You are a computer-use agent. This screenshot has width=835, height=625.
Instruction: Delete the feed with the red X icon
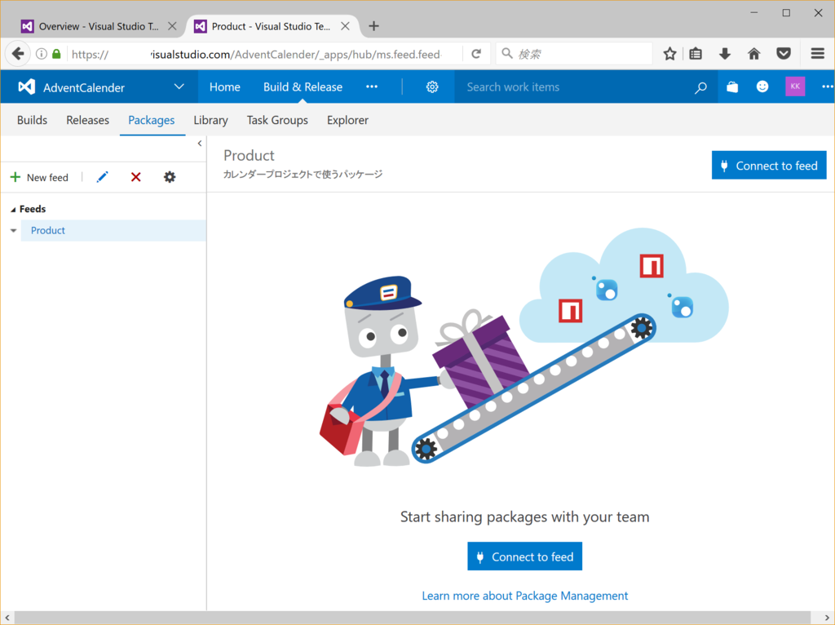pos(136,177)
